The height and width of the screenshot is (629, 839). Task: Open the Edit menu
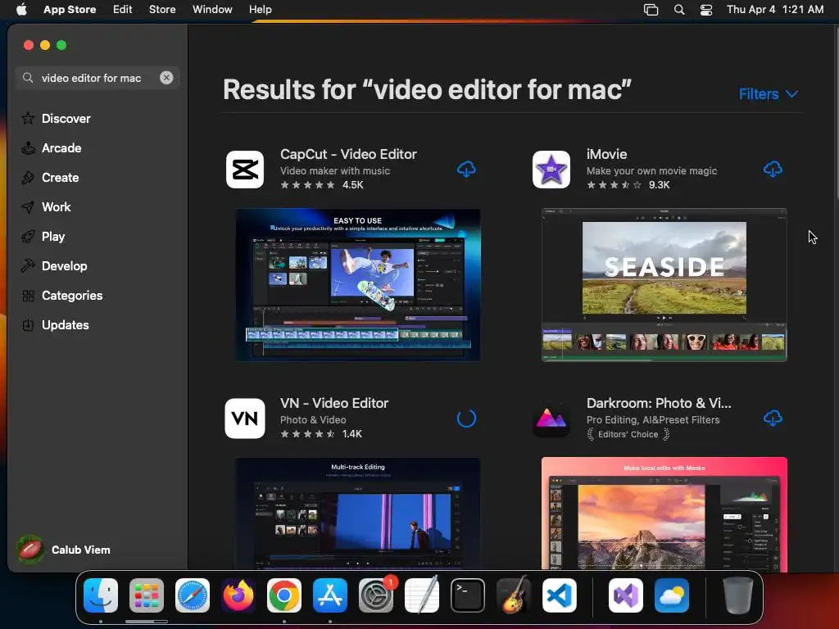click(x=123, y=9)
